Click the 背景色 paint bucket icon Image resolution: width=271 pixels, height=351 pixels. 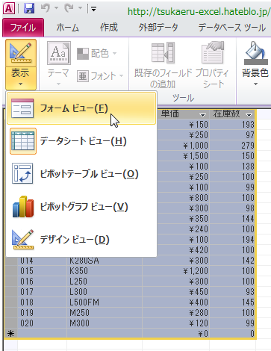[x=256, y=53]
